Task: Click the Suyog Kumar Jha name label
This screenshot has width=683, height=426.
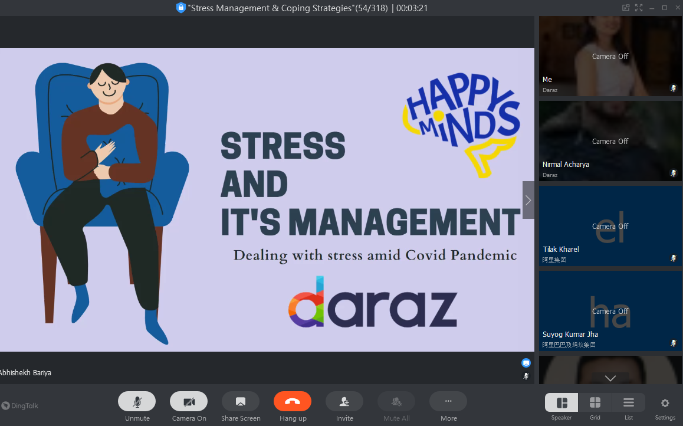Action: [x=570, y=334]
